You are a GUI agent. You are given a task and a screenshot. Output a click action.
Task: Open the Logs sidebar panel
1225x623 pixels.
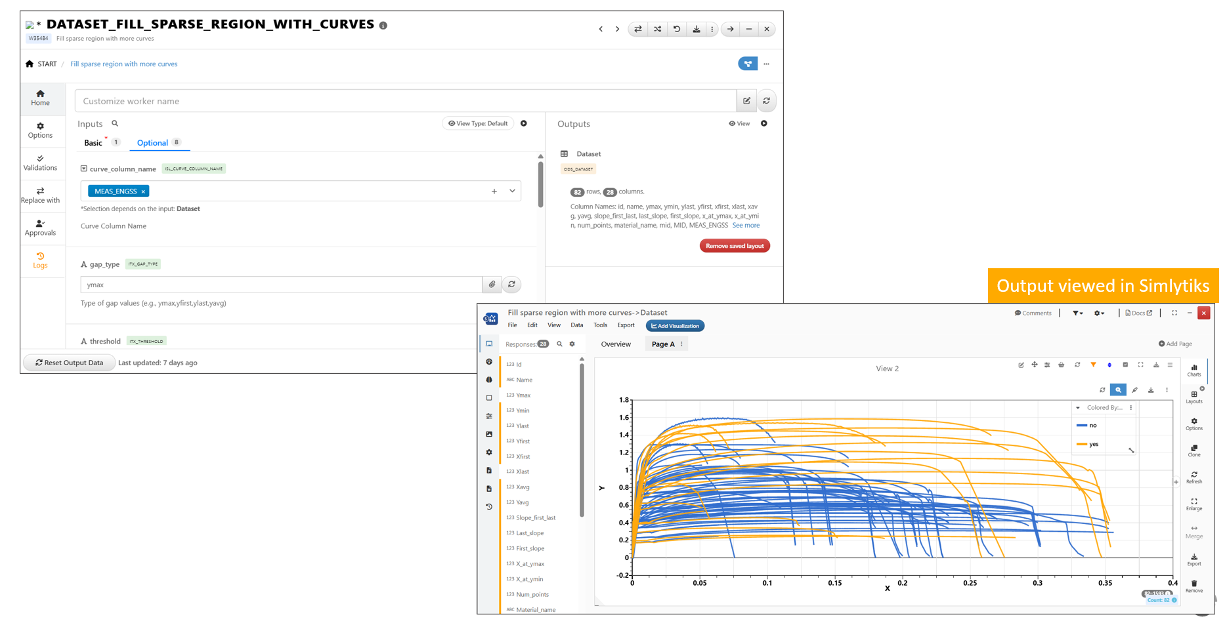point(40,260)
